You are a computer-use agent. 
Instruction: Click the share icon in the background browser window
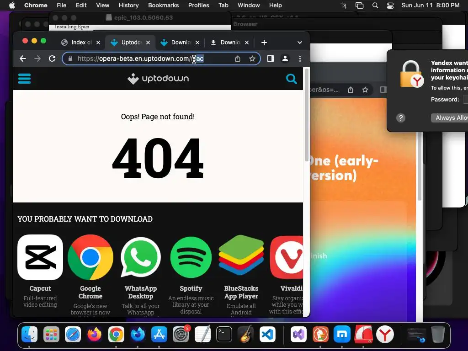pos(351,90)
